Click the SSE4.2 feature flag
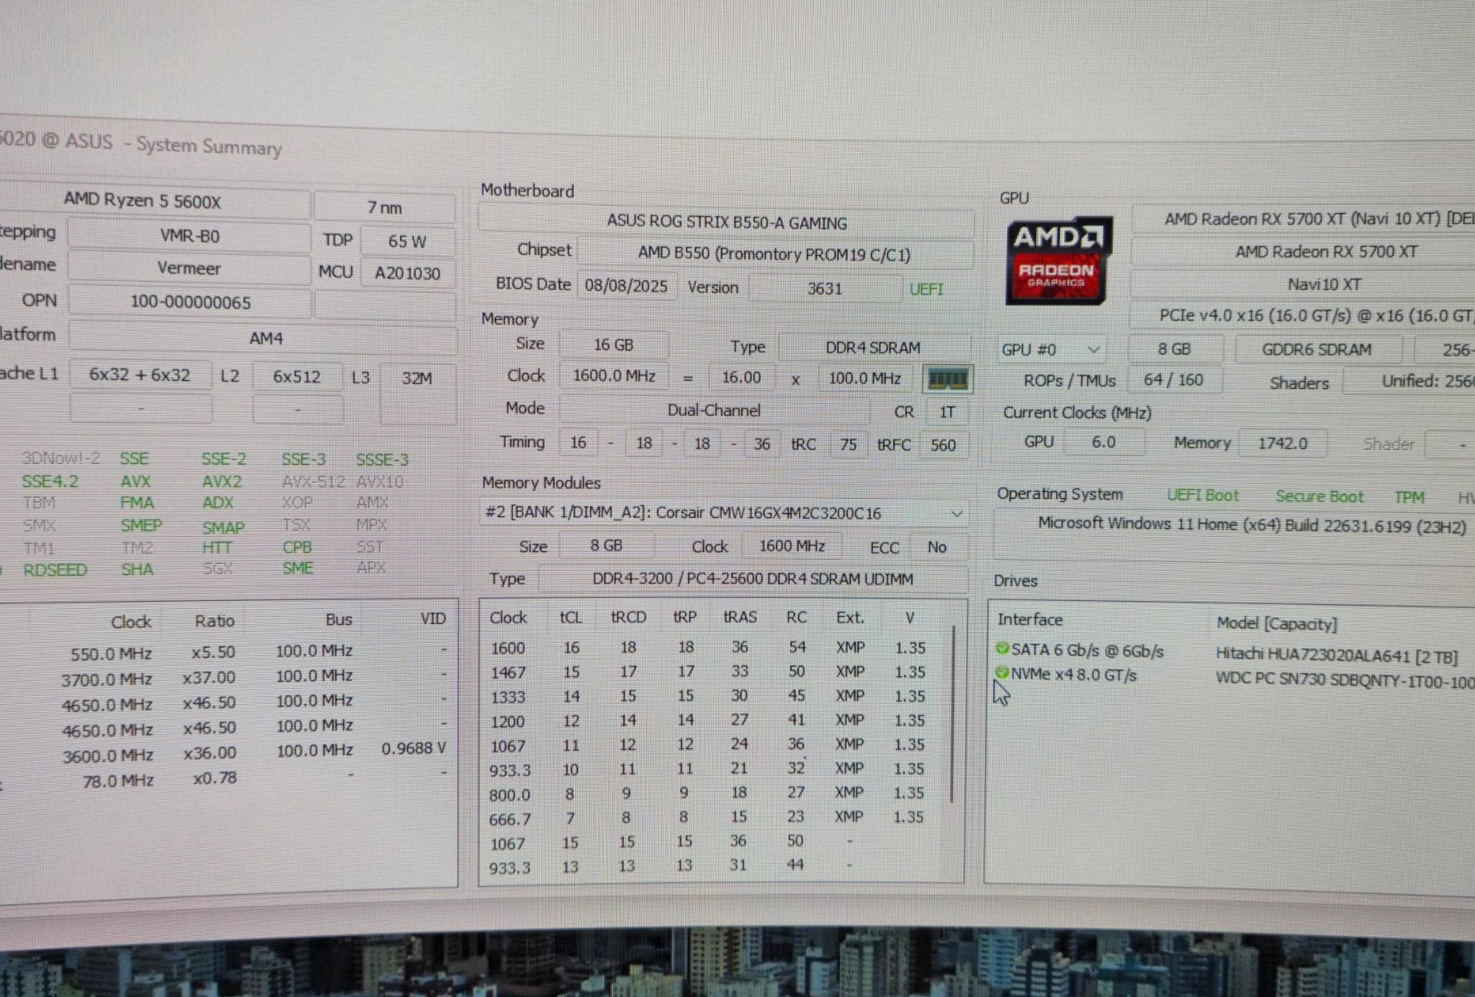 pyautogui.click(x=50, y=481)
